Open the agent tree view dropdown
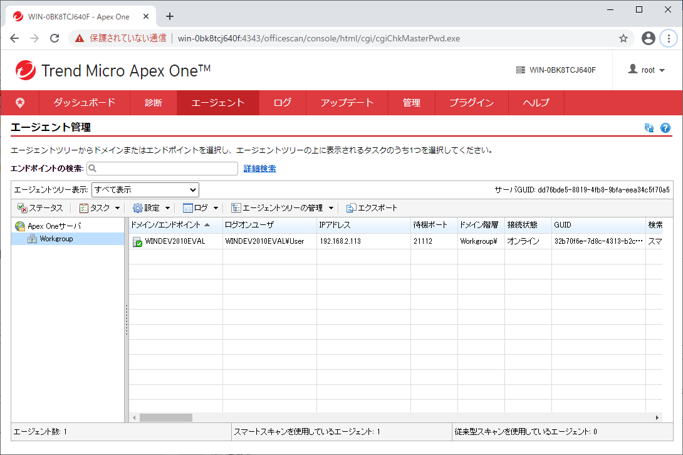 [145, 189]
